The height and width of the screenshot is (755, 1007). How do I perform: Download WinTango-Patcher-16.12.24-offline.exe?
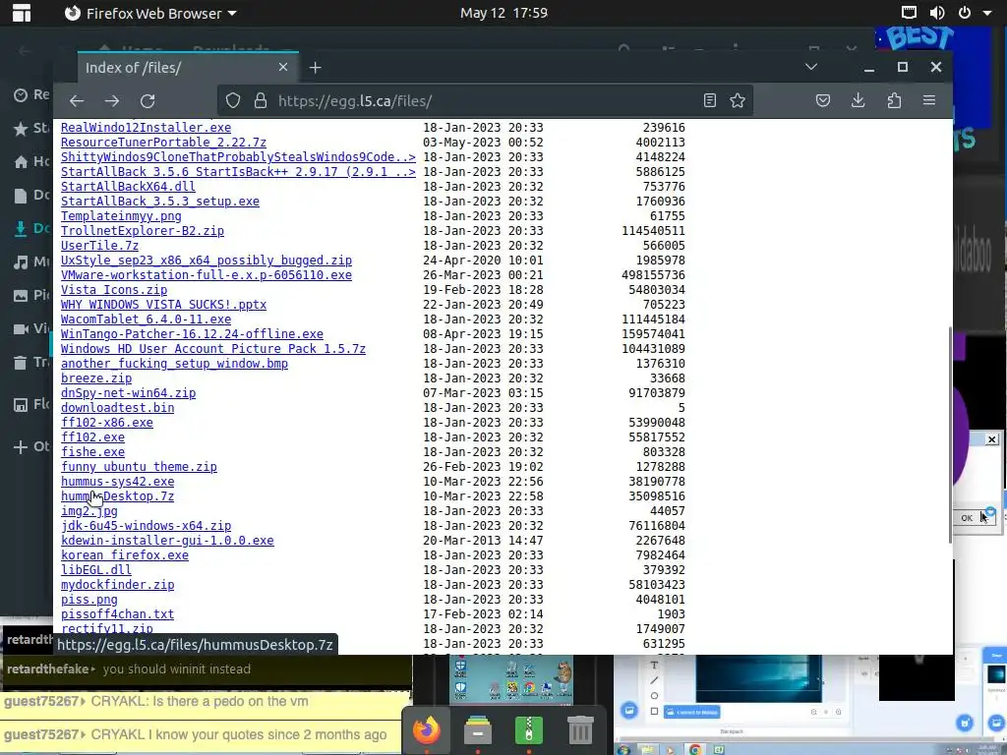pyautogui.click(x=192, y=334)
